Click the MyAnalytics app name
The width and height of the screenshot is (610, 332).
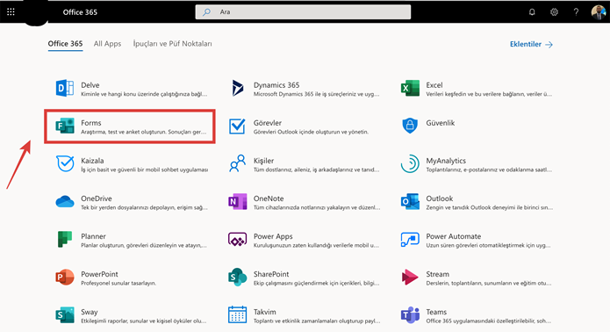point(446,161)
